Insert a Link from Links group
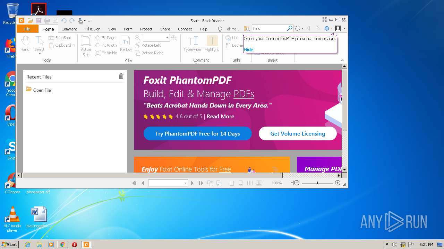The width and height of the screenshot is (444, 249). coord(232,38)
